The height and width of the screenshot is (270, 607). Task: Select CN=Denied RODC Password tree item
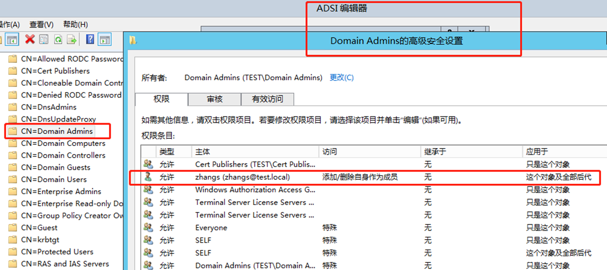(72, 95)
